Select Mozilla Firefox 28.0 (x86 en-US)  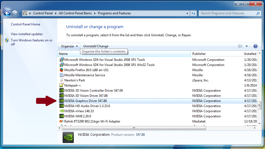[x=86, y=70]
